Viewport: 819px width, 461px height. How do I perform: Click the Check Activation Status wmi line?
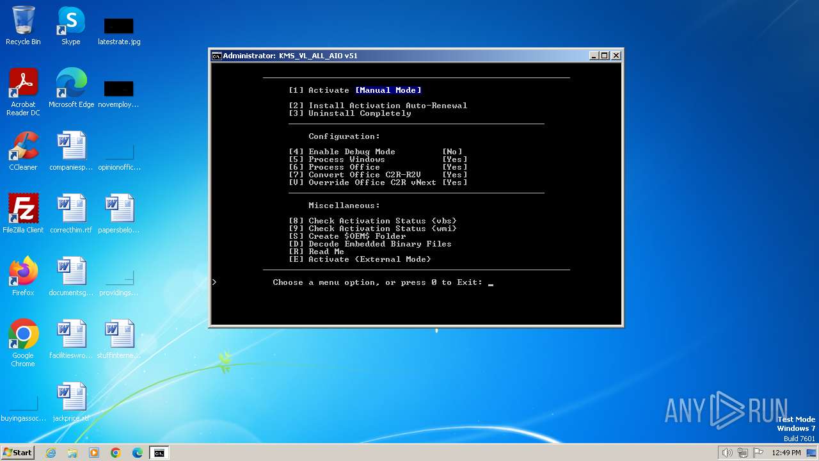(373, 229)
